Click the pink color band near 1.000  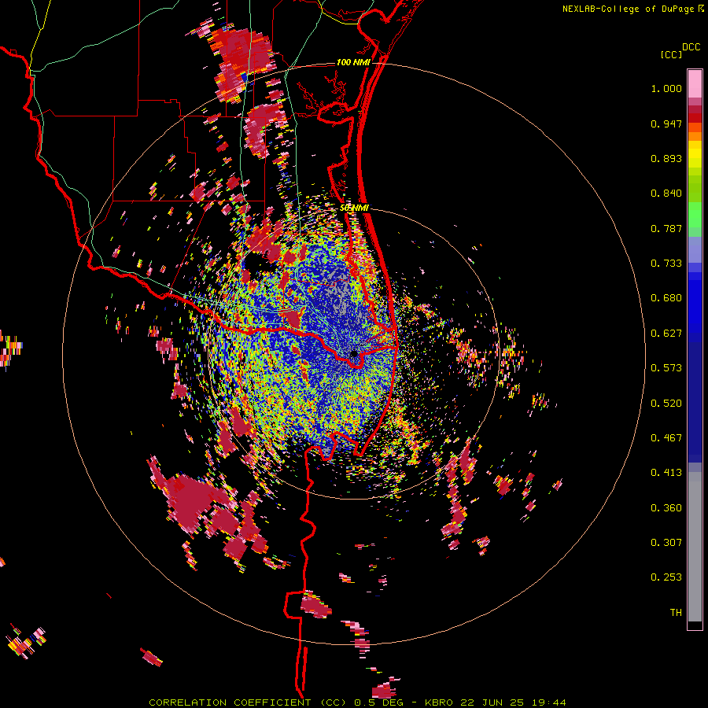click(695, 83)
